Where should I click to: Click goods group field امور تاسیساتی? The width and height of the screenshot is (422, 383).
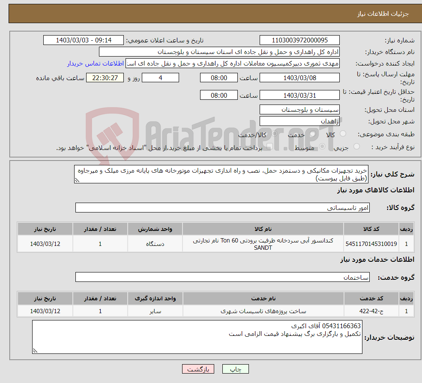222,208
